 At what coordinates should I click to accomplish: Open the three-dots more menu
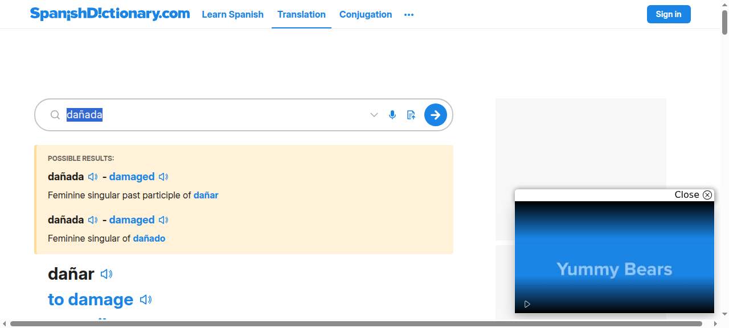tap(409, 15)
